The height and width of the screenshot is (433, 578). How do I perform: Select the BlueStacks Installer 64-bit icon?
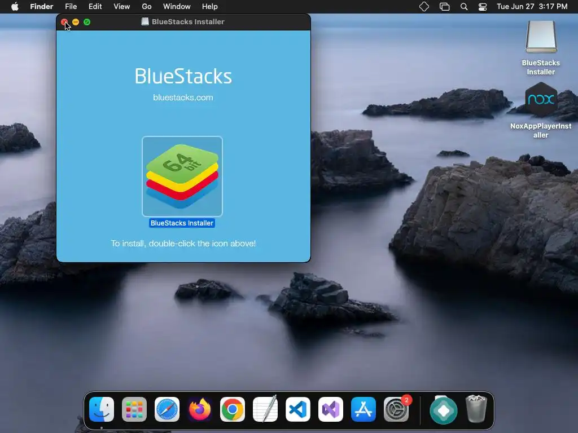click(x=182, y=176)
